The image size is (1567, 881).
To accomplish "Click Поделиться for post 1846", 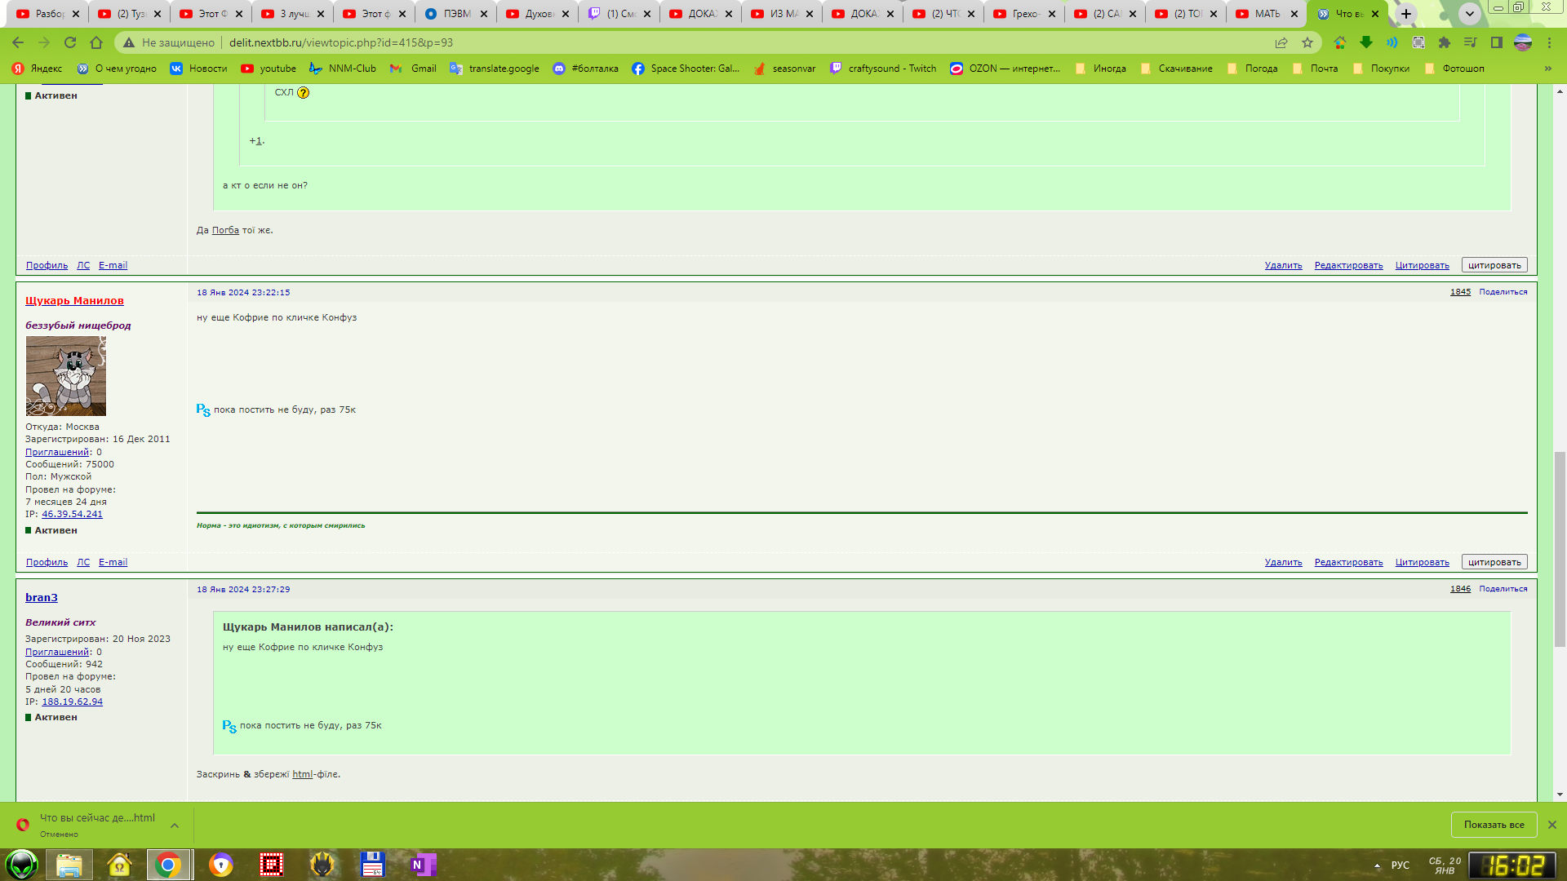I will (x=1503, y=589).
